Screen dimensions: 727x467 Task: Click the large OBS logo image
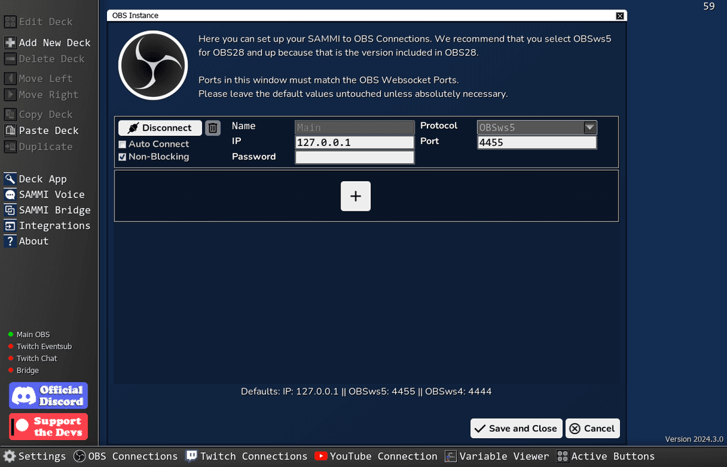153,65
